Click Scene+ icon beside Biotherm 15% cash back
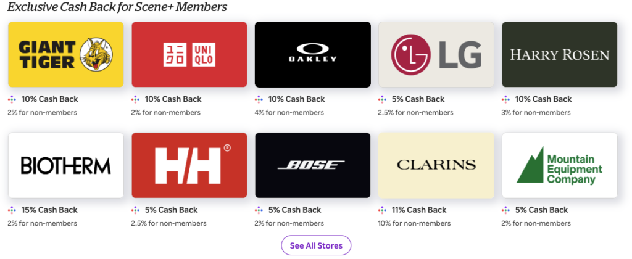This screenshot has width=632, height=259. pyautogui.click(x=12, y=210)
